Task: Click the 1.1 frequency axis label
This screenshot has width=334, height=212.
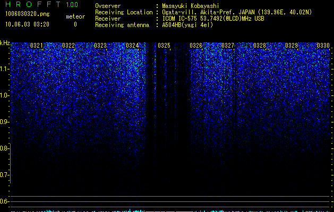Action: tap(4, 69)
